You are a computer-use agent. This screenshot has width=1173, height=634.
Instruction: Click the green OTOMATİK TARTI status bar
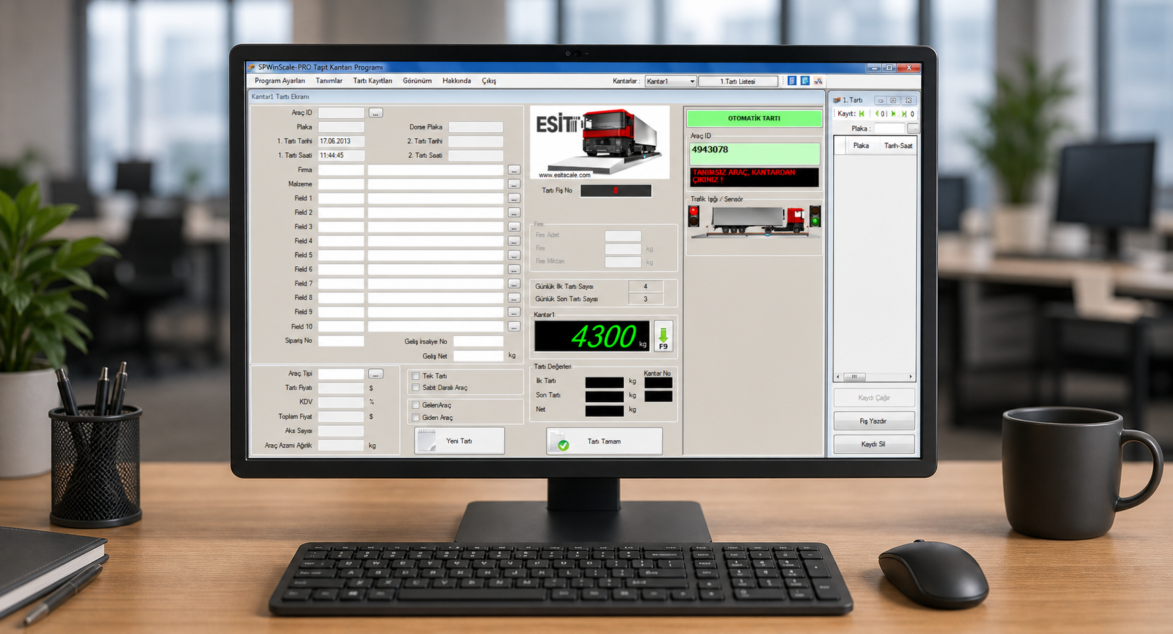pos(754,118)
